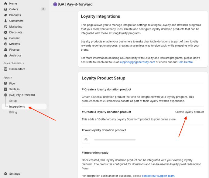Click the Marketing target icon
This screenshot has height=178, width=209.
[5, 27]
